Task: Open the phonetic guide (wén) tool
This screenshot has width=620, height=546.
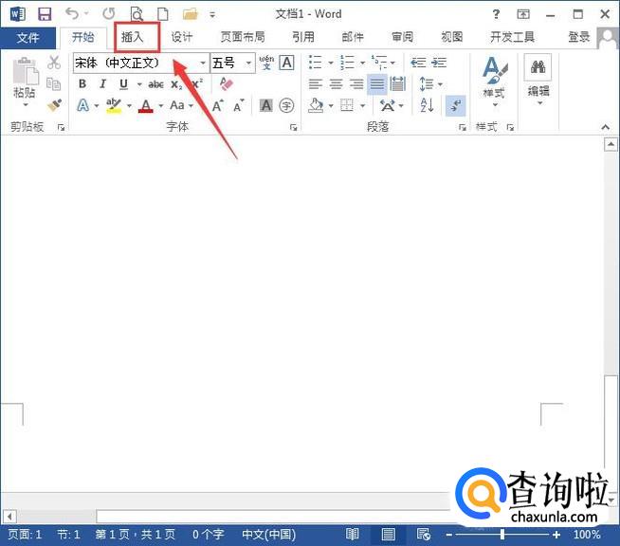Action: 266,63
